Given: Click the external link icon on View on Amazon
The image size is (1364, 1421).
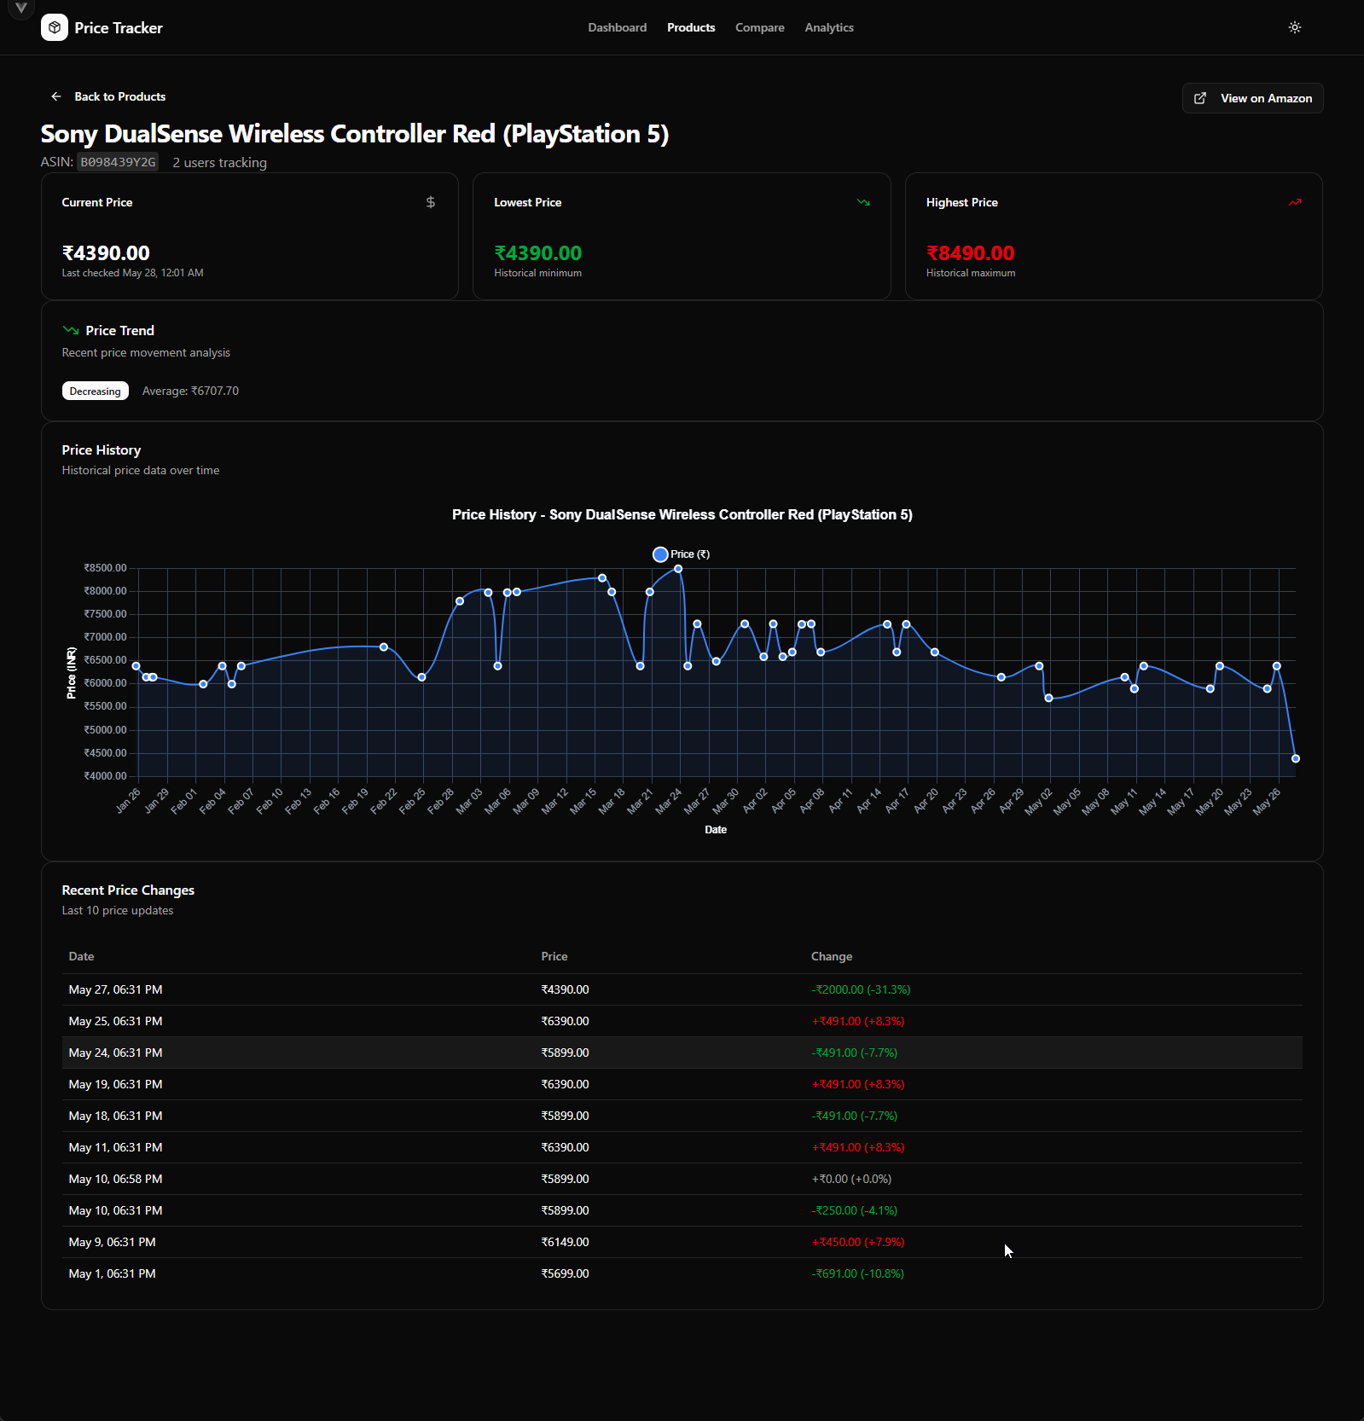Looking at the screenshot, I should [x=1200, y=98].
